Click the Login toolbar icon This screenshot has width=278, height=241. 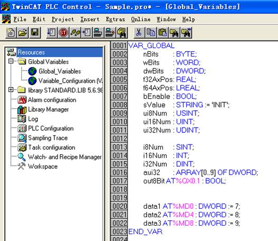98,33
